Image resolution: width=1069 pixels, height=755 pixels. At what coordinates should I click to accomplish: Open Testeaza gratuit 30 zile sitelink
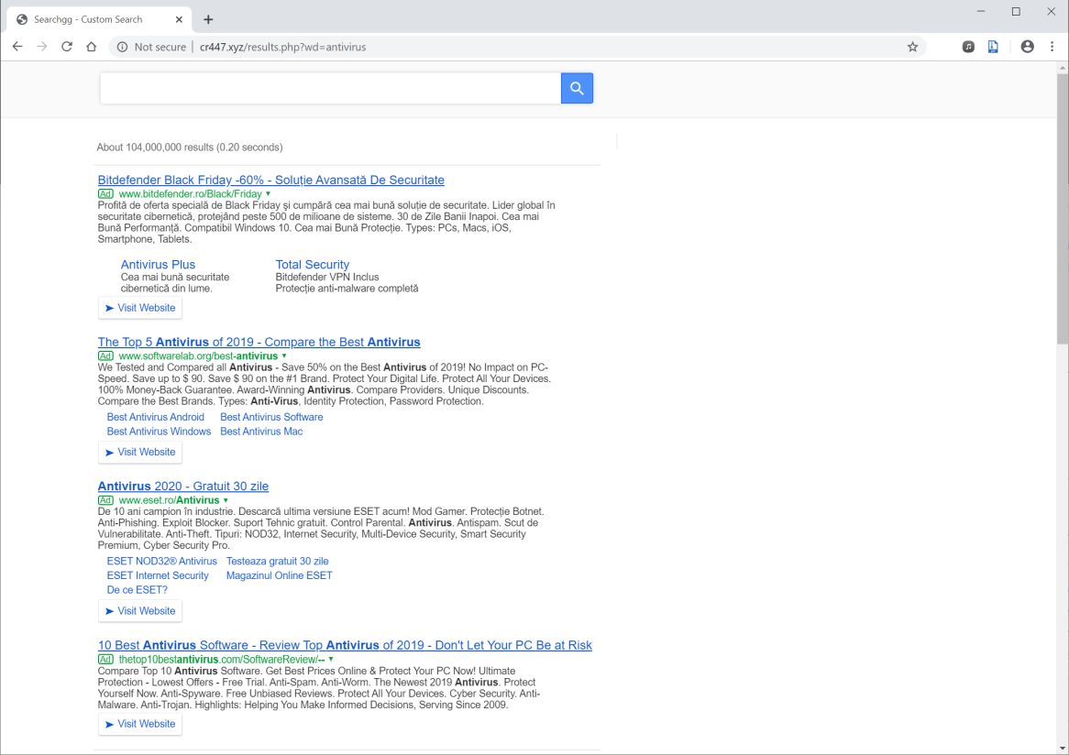pos(278,562)
